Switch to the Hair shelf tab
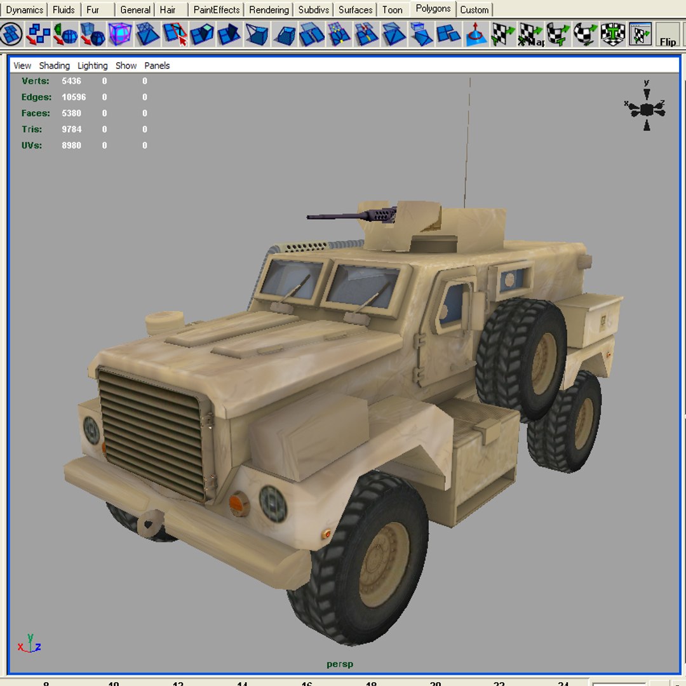The width and height of the screenshot is (686, 686). (x=168, y=10)
